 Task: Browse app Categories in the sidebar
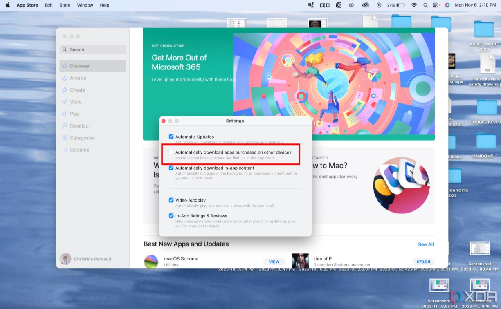[x=82, y=138]
